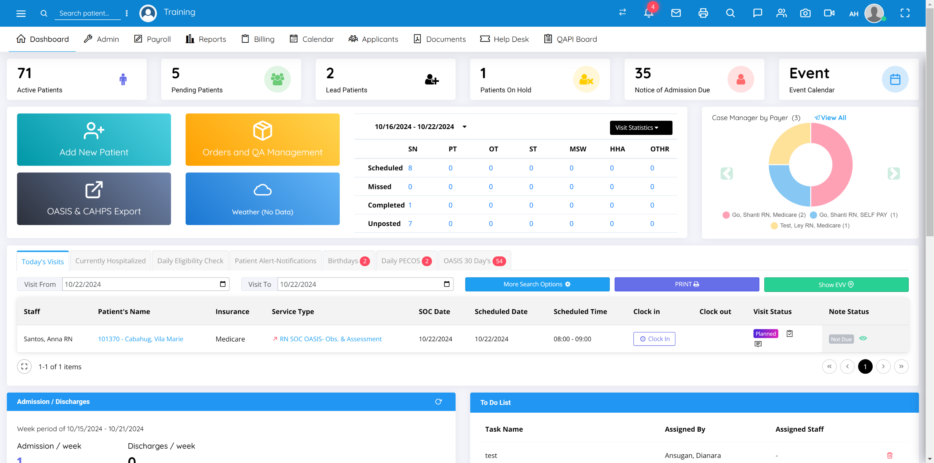The image size is (934, 463).
Task: Toggle fullscreen mode icon in header
Action: [905, 13]
